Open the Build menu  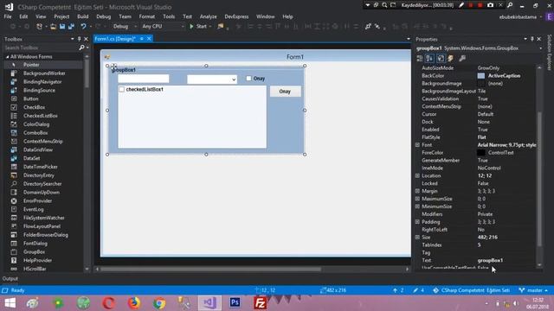tap(83, 16)
